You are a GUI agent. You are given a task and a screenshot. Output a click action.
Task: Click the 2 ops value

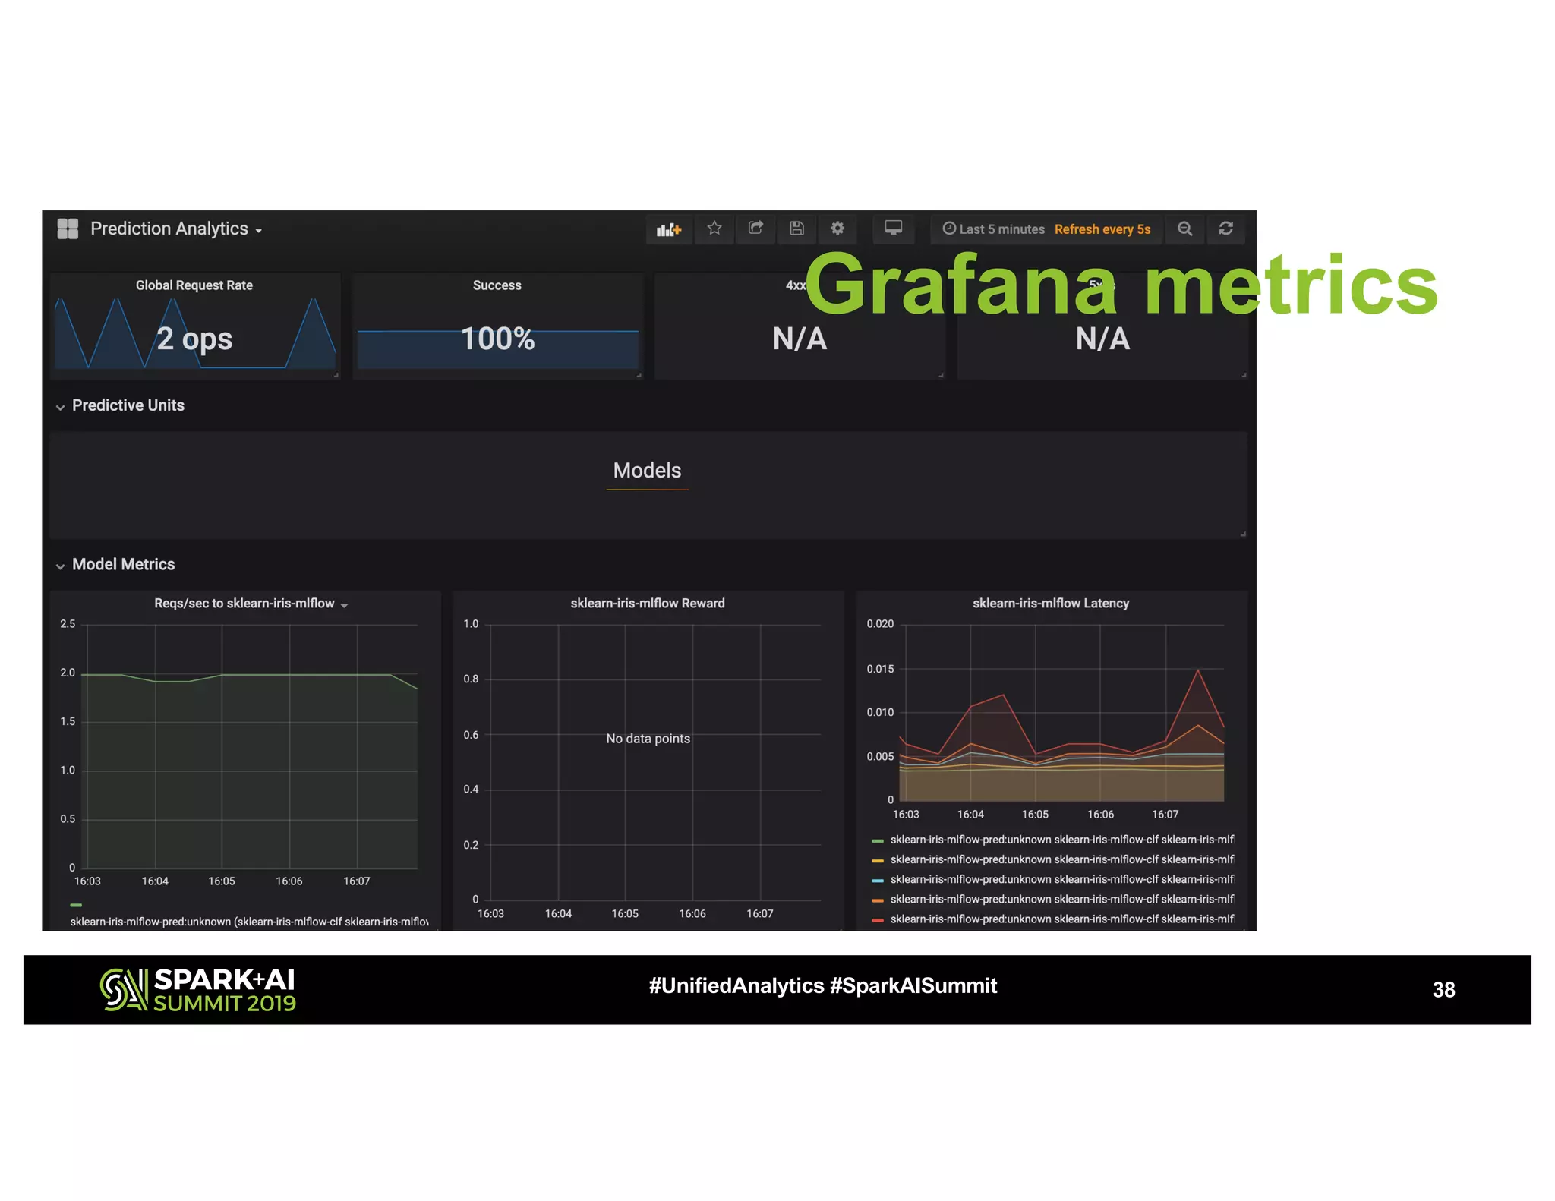point(194,339)
